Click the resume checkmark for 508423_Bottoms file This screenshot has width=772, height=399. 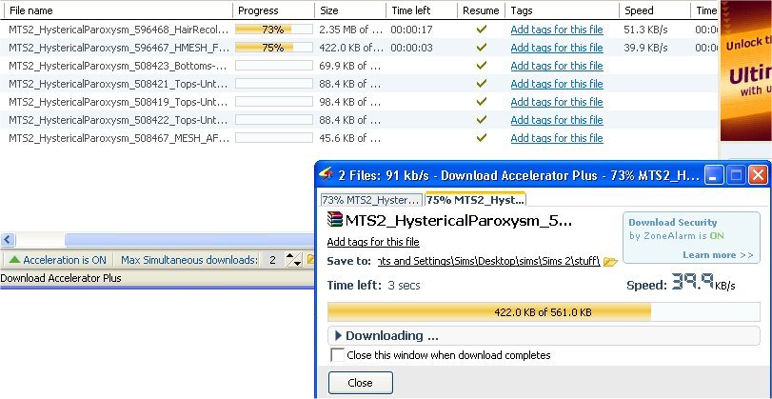click(x=482, y=66)
